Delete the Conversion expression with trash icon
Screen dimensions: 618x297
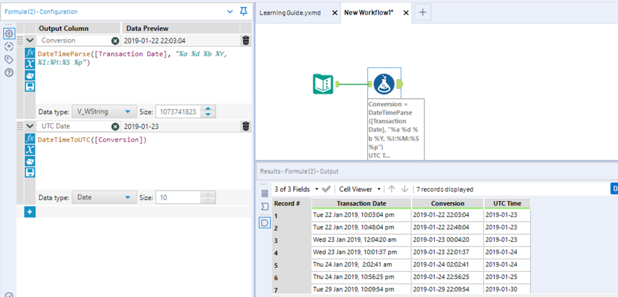(246, 41)
